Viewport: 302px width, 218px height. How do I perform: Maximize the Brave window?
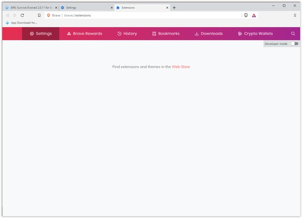[x=284, y=6]
